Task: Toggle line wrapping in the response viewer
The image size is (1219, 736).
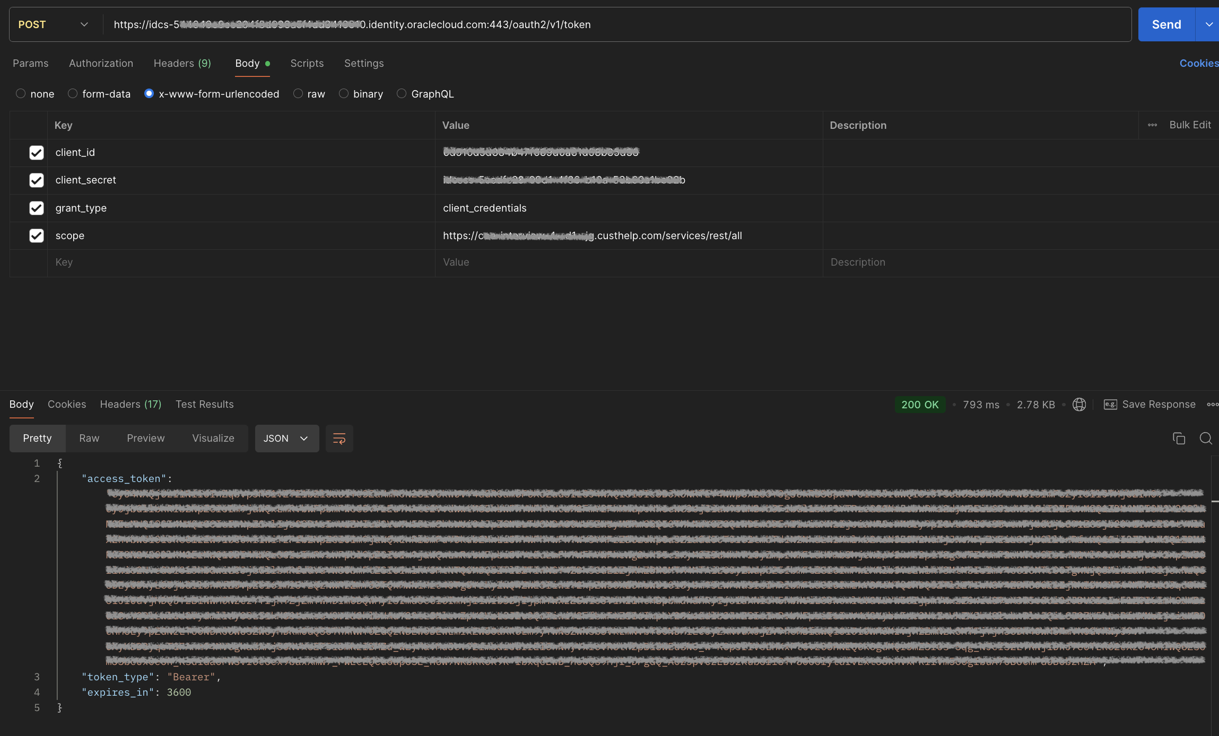Action: click(339, 438)
